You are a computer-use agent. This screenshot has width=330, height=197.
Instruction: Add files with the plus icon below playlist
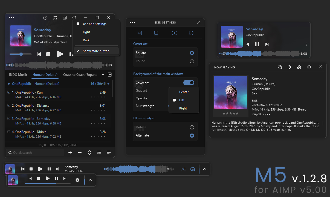click(70, 153)
